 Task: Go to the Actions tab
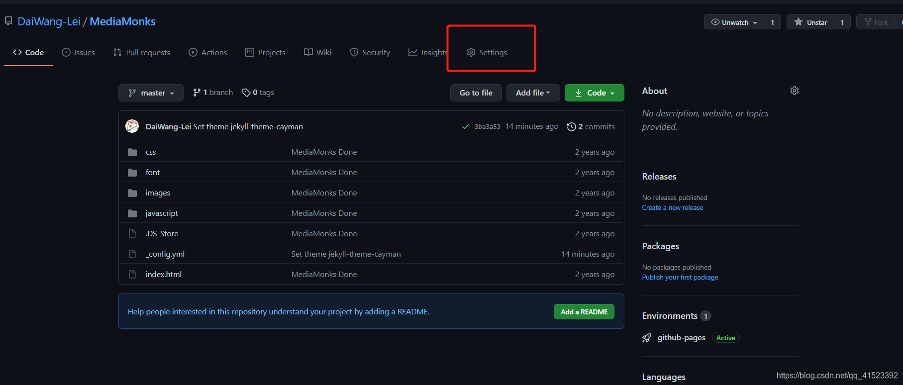coord(208,52)
